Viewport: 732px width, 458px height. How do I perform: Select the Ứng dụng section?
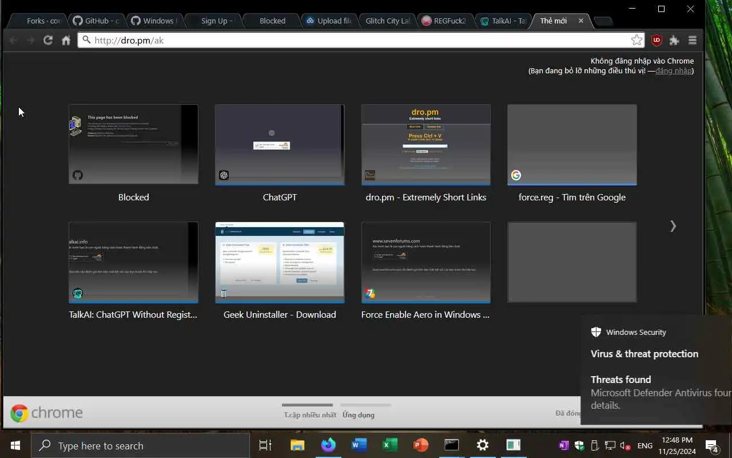pos(358,414)
